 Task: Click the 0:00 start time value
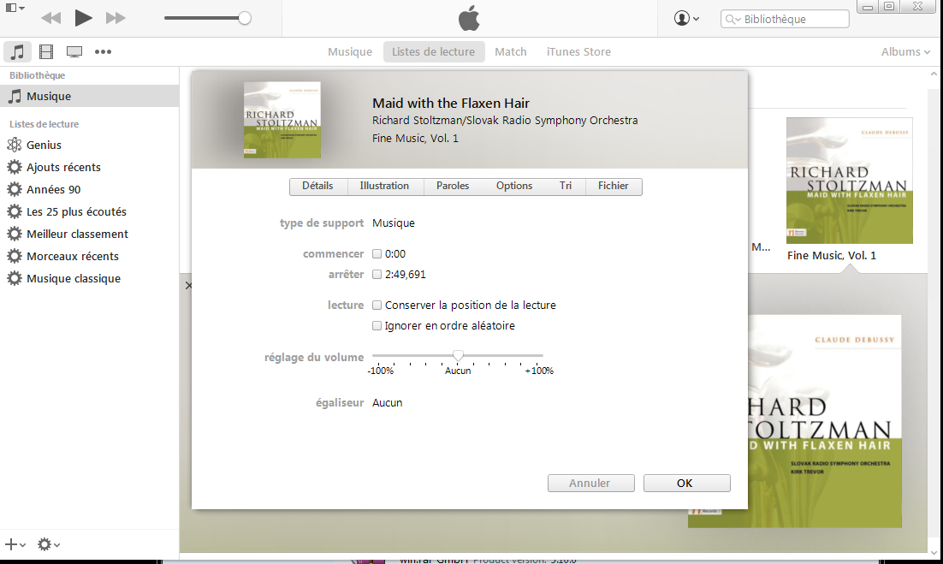pos(395,253)
